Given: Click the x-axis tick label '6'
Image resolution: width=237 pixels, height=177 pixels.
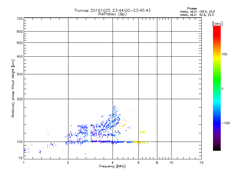Looking at the screenshot, I should (138, 163).
